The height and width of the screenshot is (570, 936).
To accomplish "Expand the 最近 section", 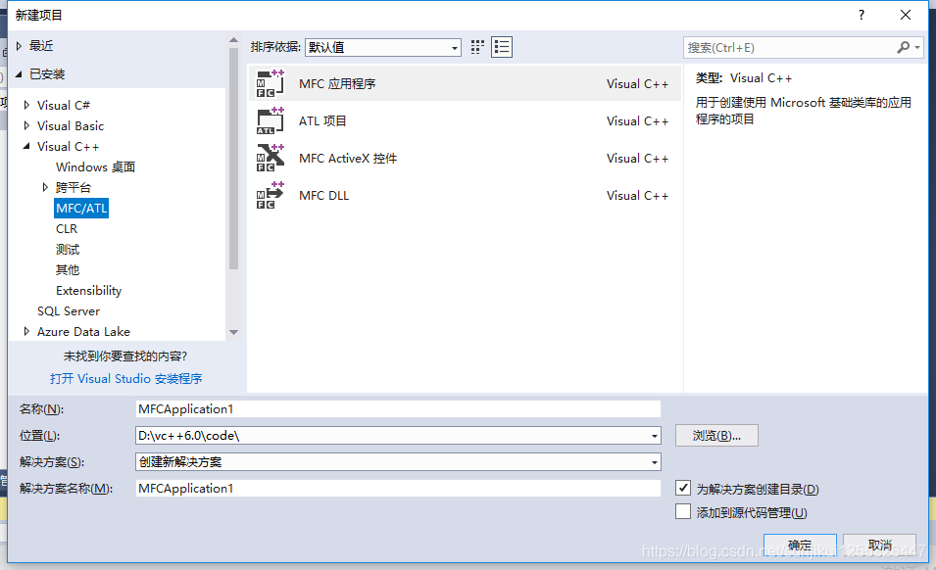I will (x=19, y=46).
